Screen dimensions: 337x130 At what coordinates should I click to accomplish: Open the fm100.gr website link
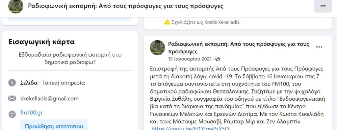point(31,113)
